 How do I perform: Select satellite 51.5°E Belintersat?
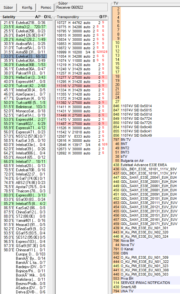24,107
